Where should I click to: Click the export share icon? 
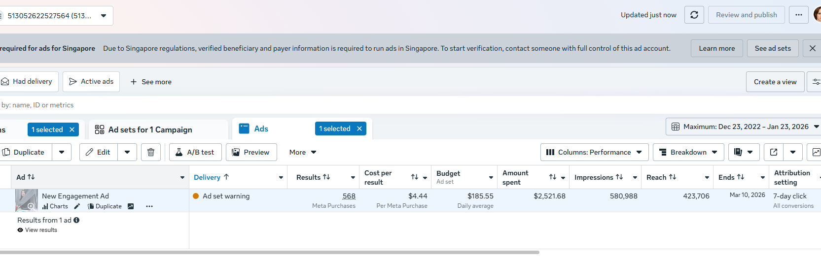[x=774, y=152]
